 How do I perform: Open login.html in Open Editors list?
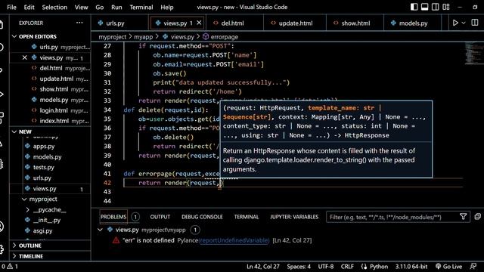pos(54,110)
